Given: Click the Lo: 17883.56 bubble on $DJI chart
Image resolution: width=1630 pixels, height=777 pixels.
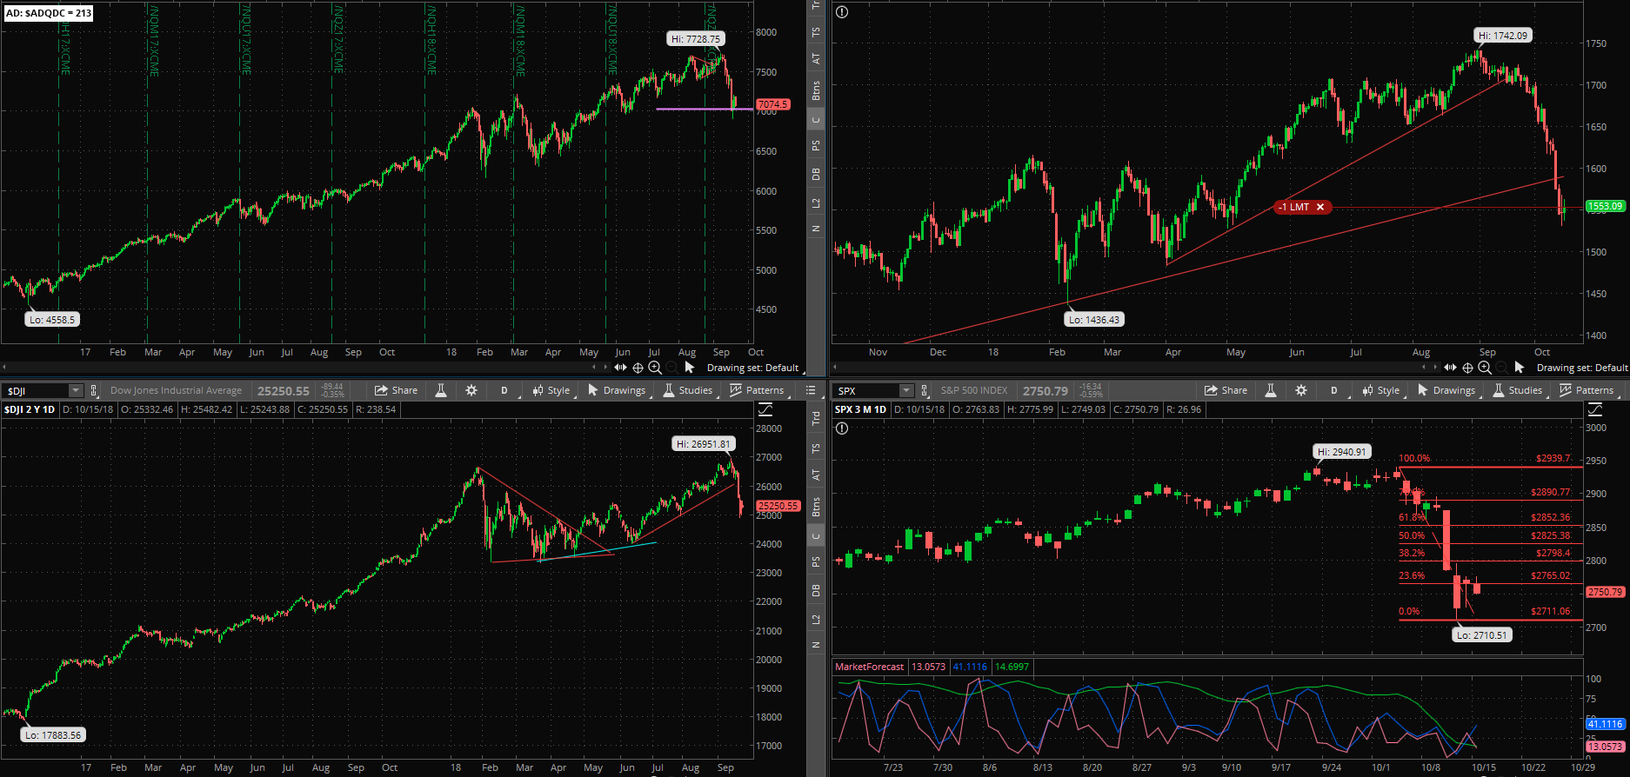Looking at the screenshot, I should pos(53,735).
